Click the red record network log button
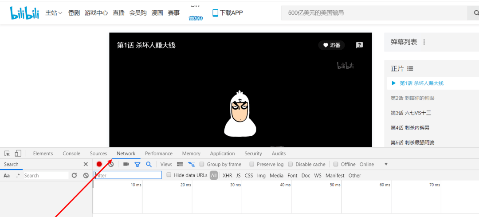This screenshot has width=479, height=217. 99,165
